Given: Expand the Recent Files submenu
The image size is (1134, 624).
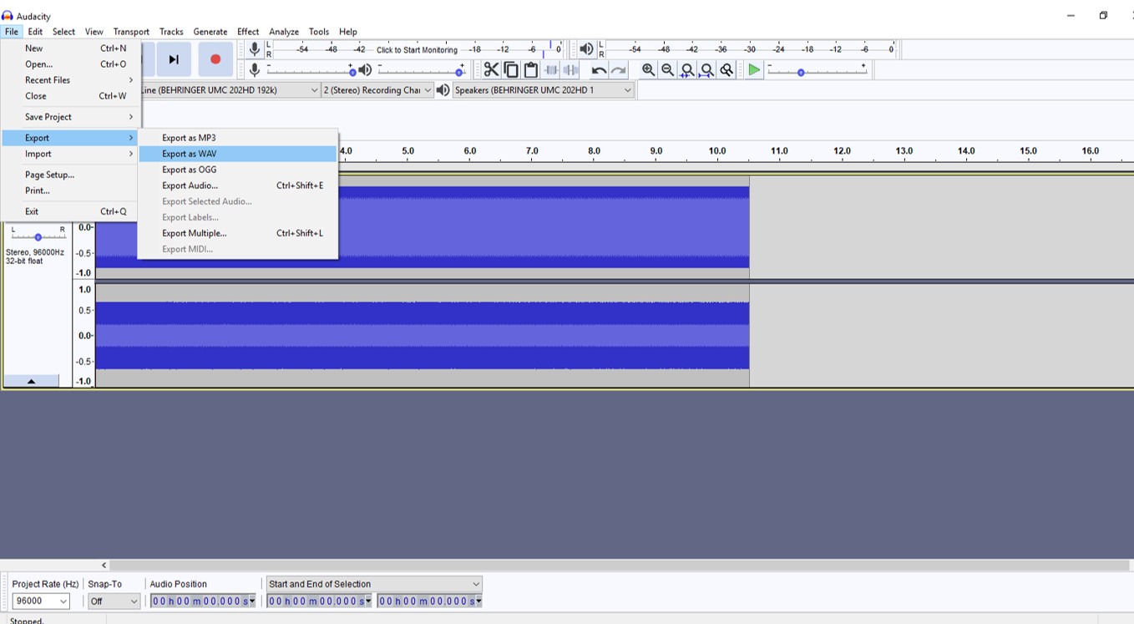Looking at the screenshot, I should (70, 80).
